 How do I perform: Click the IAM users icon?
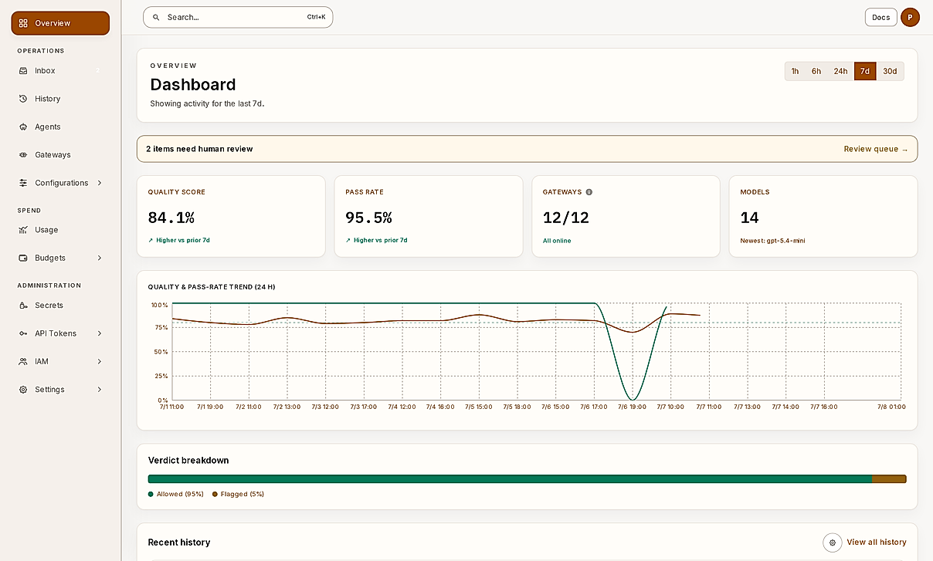tap(23, 361)
